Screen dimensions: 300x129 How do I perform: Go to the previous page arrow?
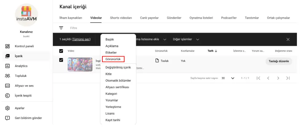tap(268, 78)
